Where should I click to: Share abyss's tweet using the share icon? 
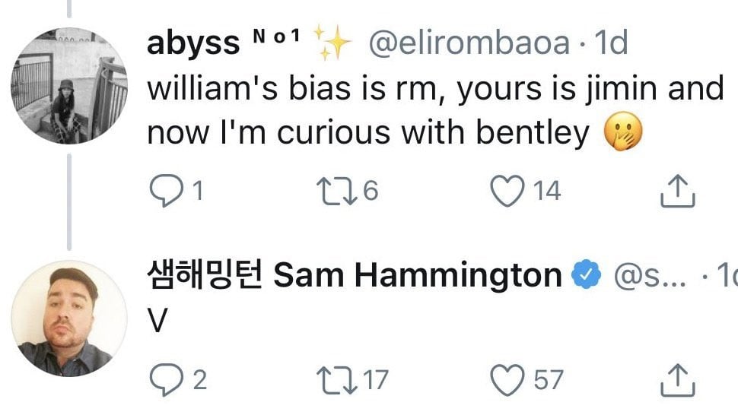pos(677,192)
